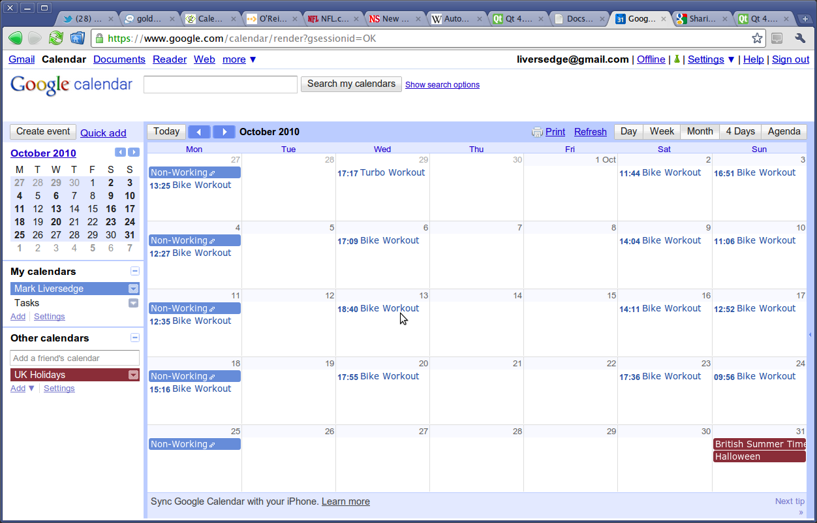Screen dimensions: 817x523
Task: Click Next tip link
Action: (790, 501)
